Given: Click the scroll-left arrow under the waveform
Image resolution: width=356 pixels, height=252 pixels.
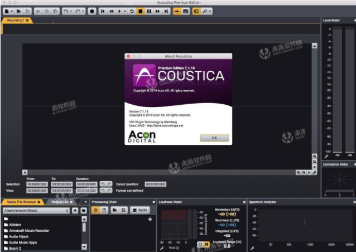Looking at the screenshot, I should [x=25, y=173].
